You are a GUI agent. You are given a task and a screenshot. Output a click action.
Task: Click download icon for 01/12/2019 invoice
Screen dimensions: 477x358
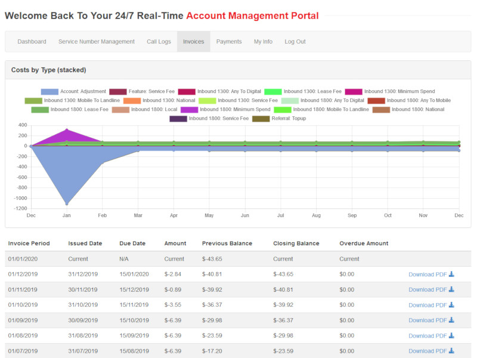tap(451, 274)
